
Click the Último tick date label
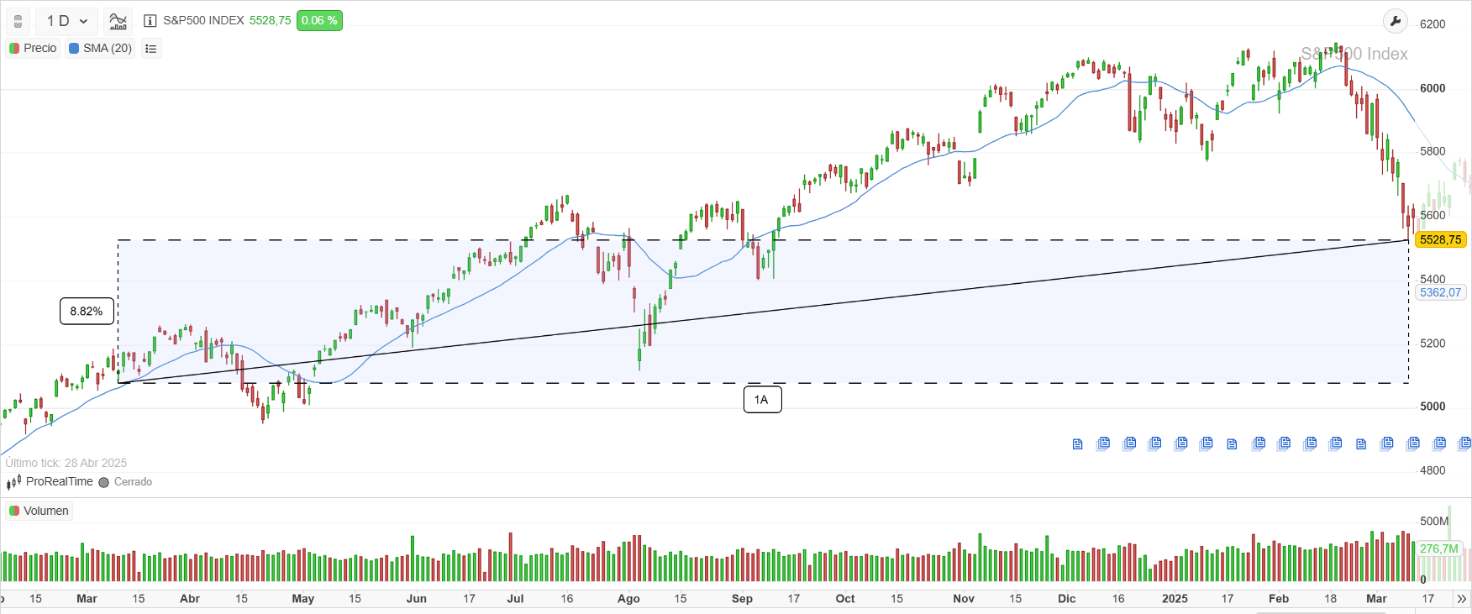66,463
